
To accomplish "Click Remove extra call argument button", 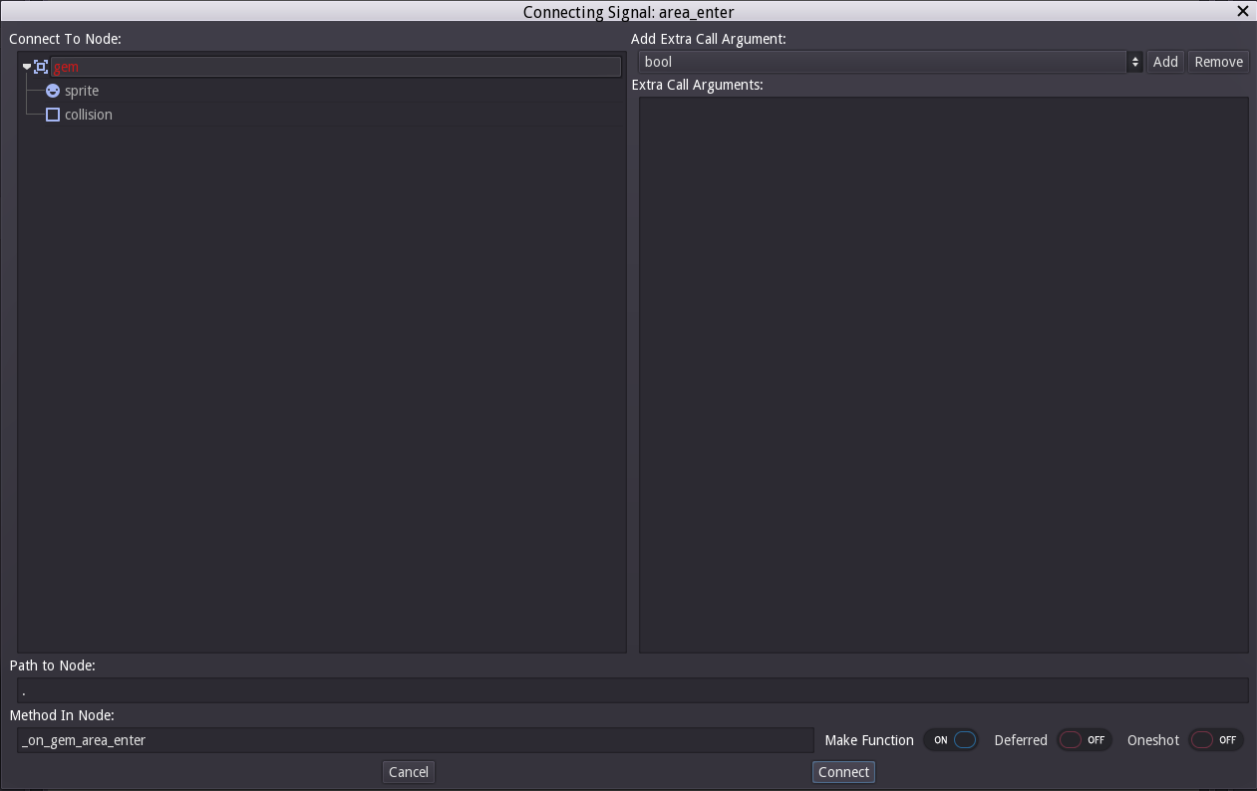I will point(1218,62).
